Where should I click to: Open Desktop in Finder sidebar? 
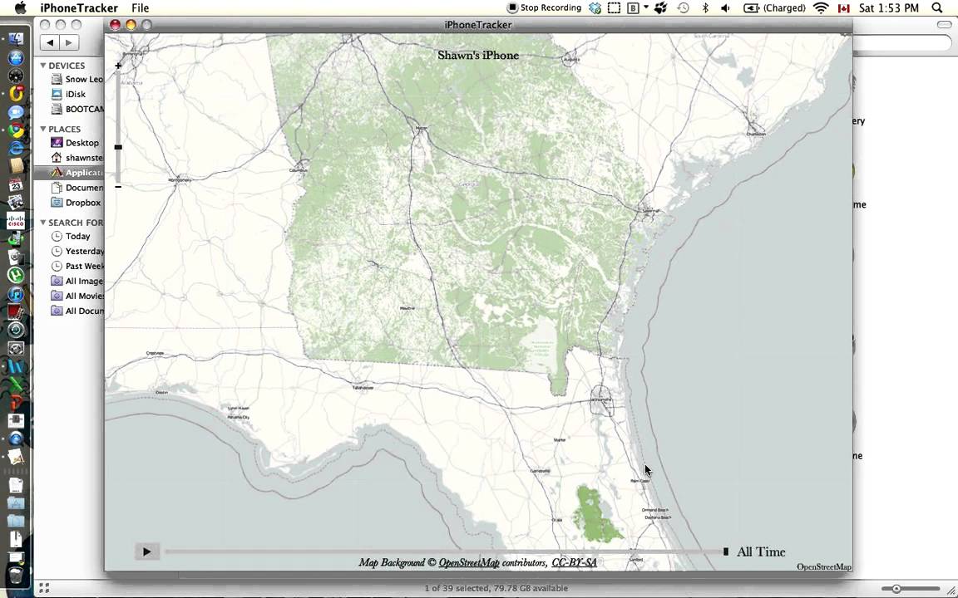pos(75,143)
